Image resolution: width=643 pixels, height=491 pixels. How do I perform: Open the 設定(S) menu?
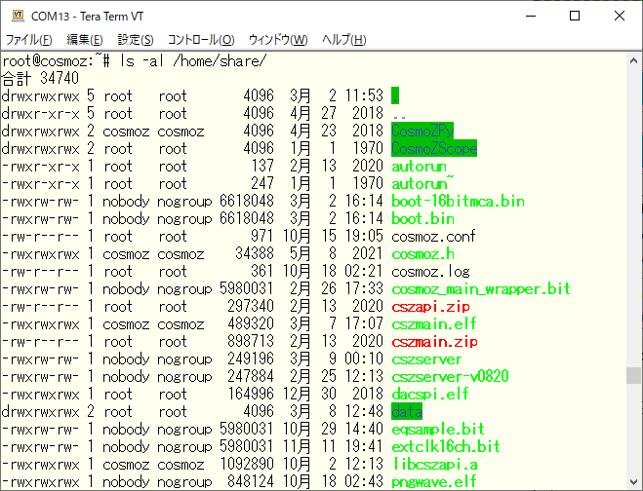(136, 40)
